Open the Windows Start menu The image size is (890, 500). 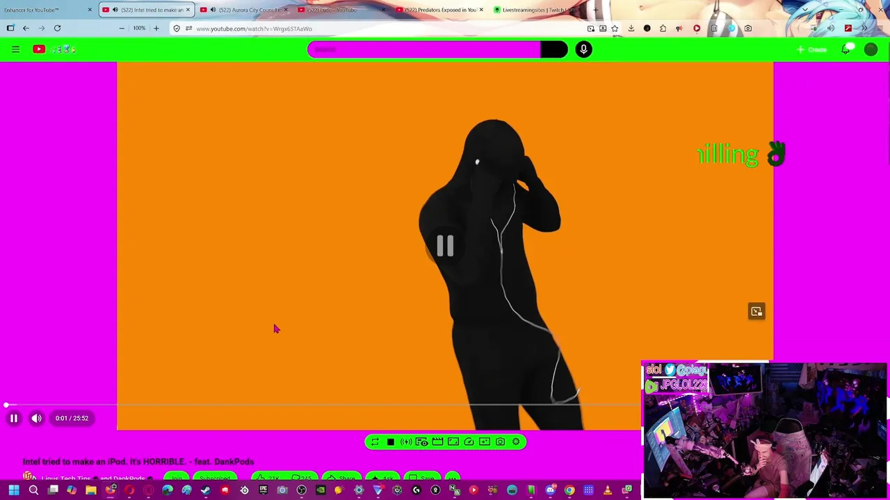[x=14, y=491]
